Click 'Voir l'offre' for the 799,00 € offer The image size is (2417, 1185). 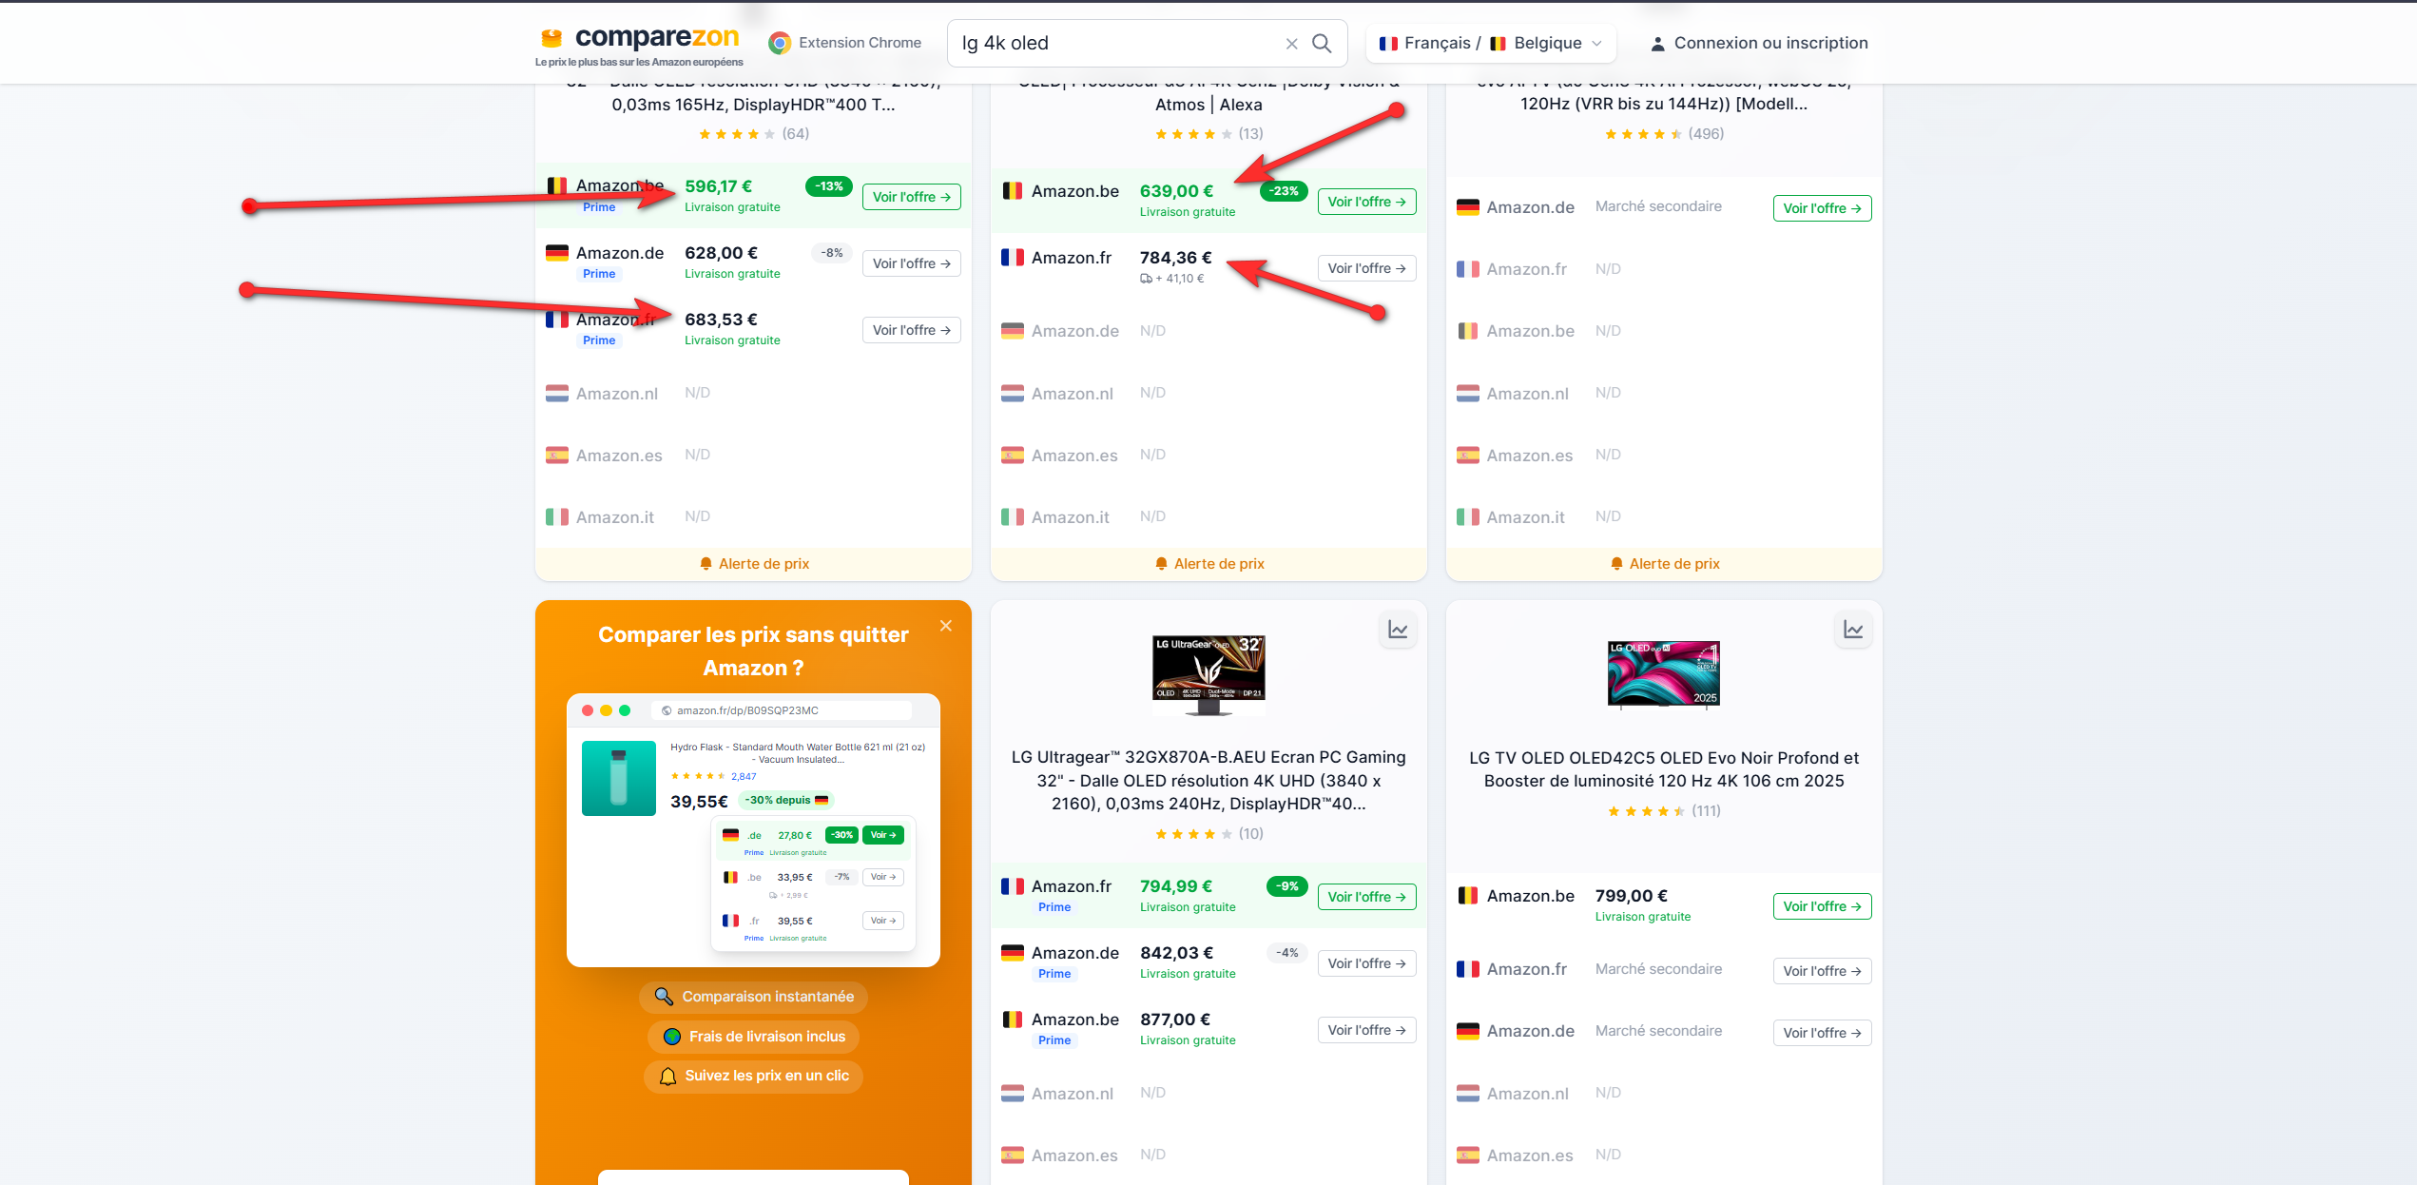1822,906
